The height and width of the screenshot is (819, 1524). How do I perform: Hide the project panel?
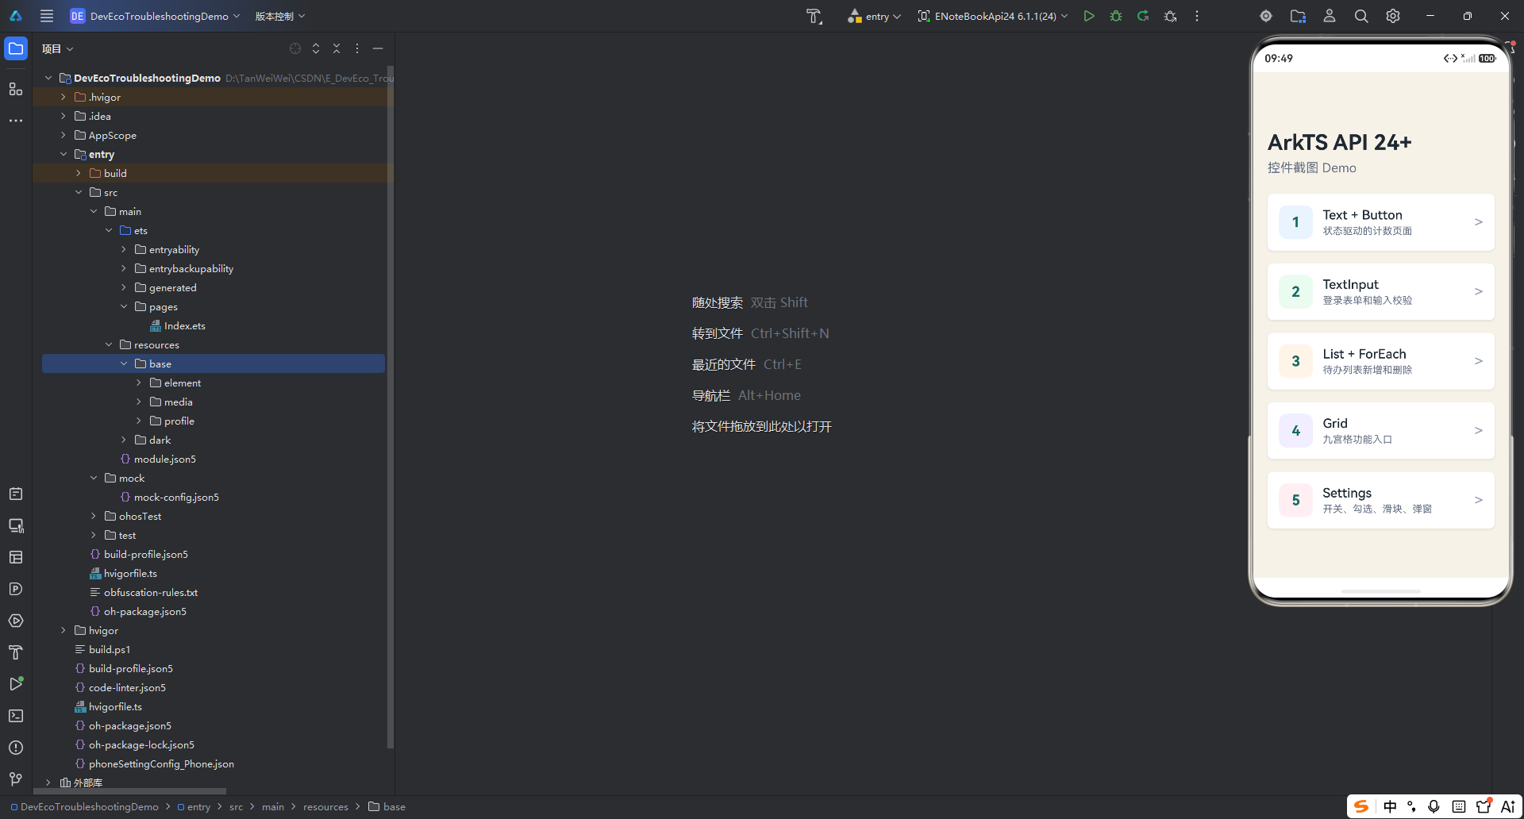pos(378,48)
